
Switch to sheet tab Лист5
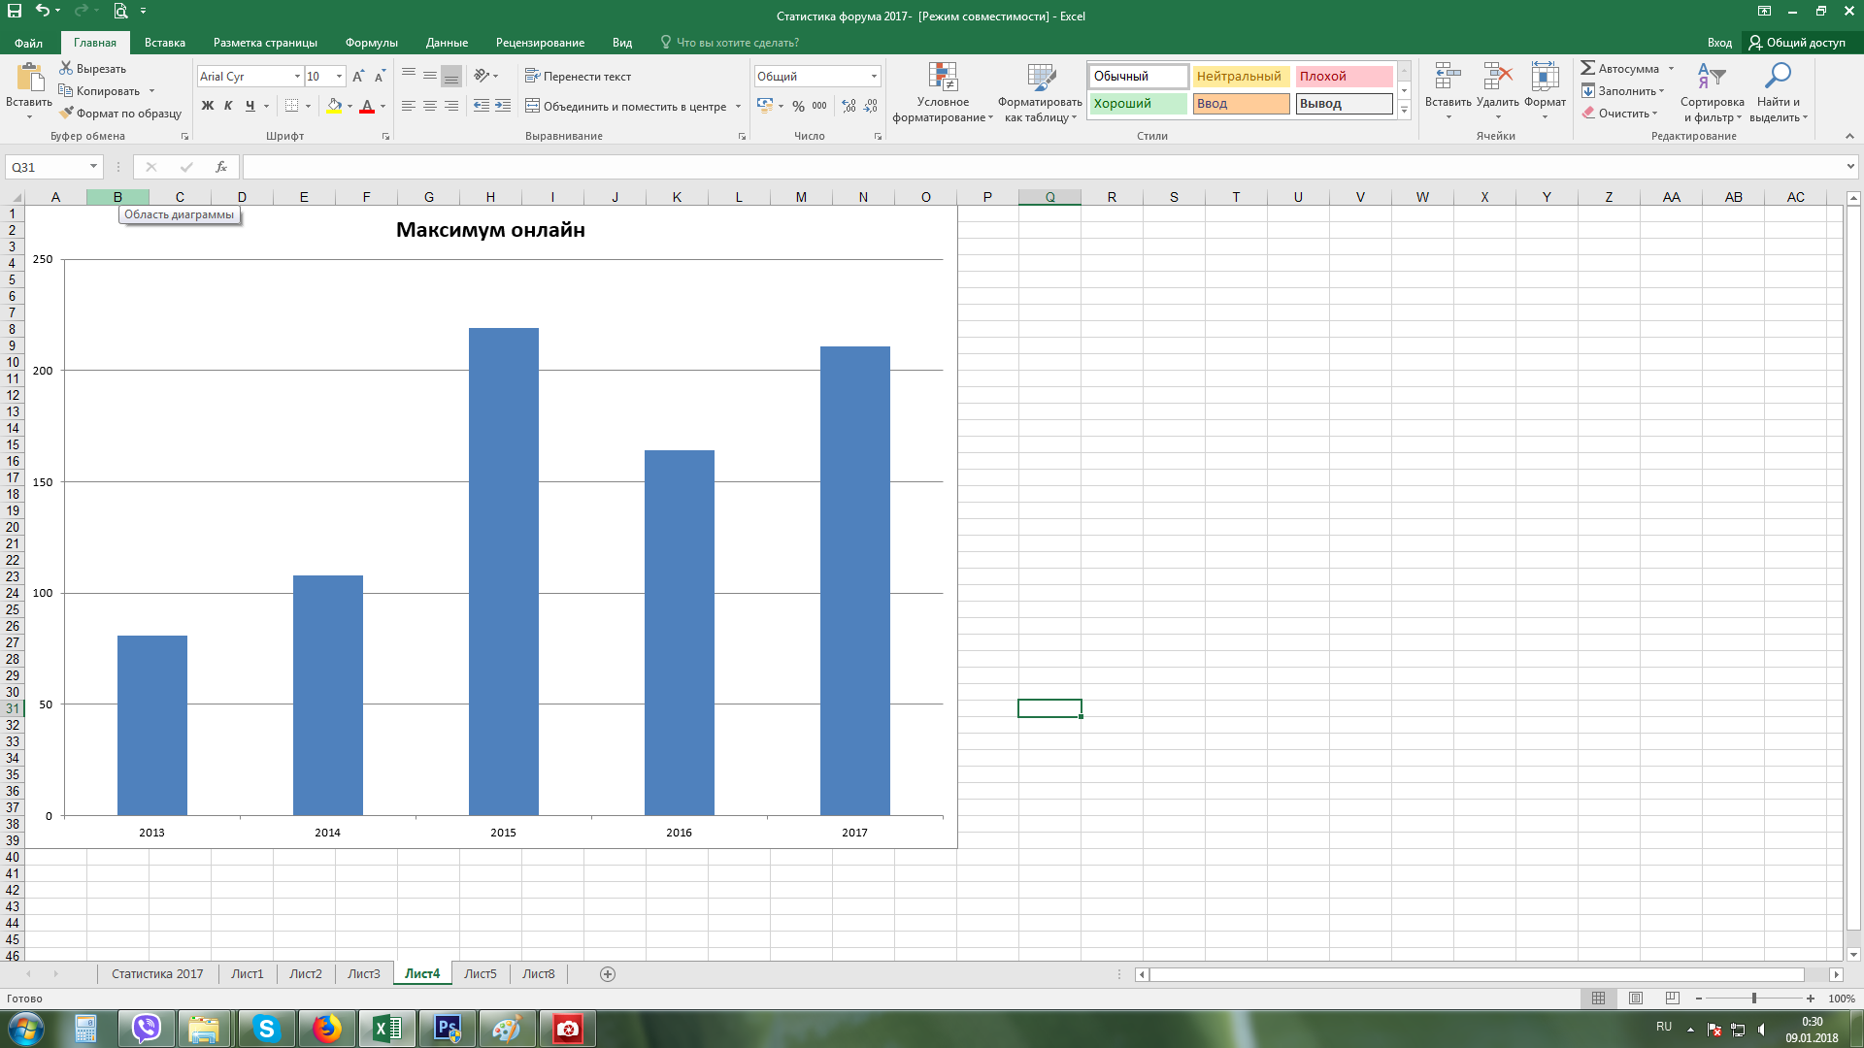(x=480, y=973)
